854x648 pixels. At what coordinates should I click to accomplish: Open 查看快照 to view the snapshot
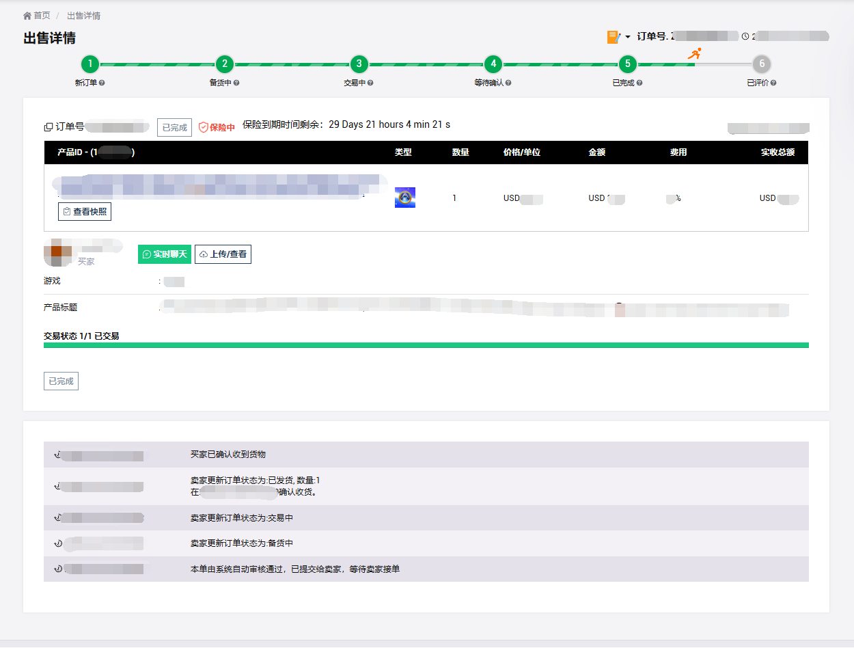pos(85,212)
